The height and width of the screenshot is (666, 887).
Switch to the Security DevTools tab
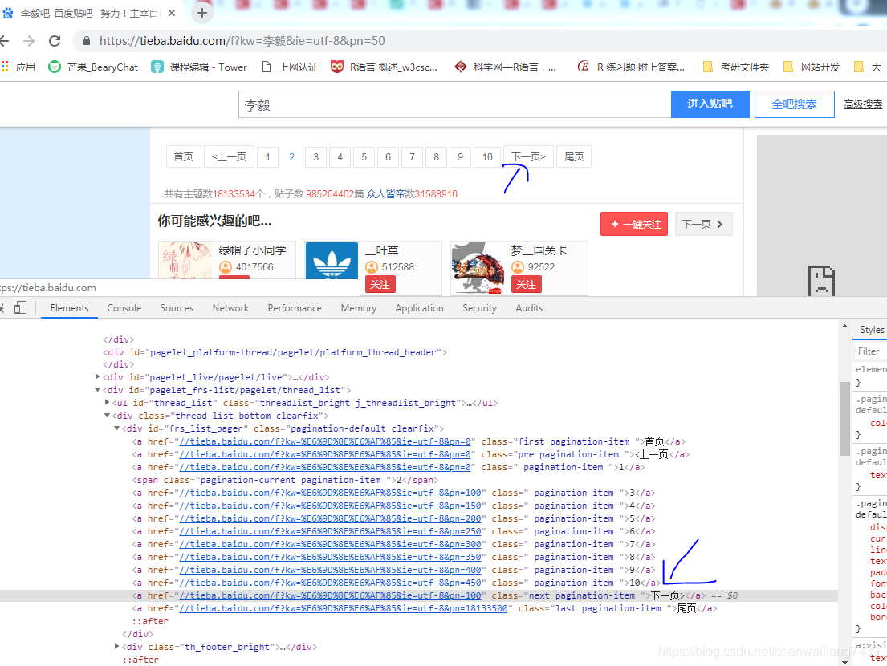pos(479,307)
